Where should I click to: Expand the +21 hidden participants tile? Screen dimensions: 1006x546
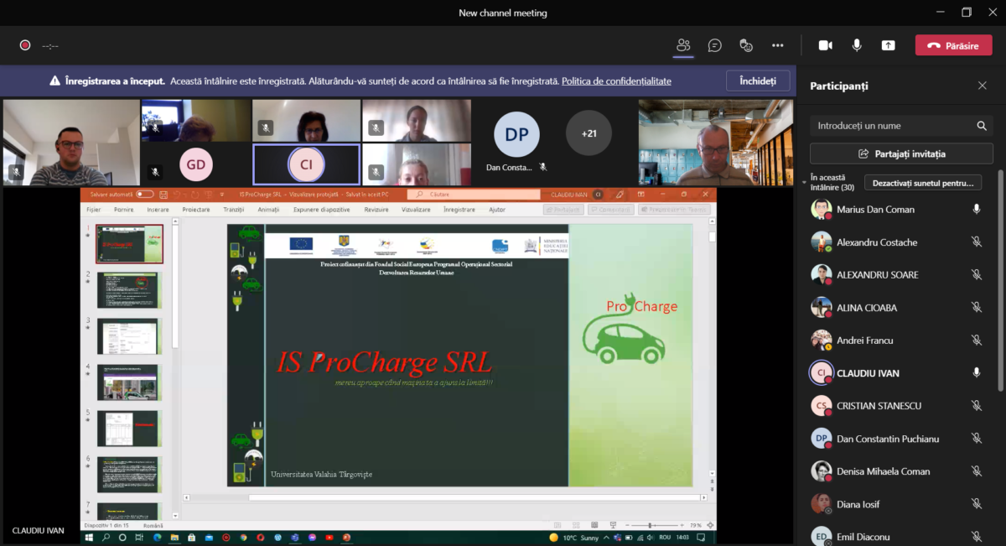point(589,133)
